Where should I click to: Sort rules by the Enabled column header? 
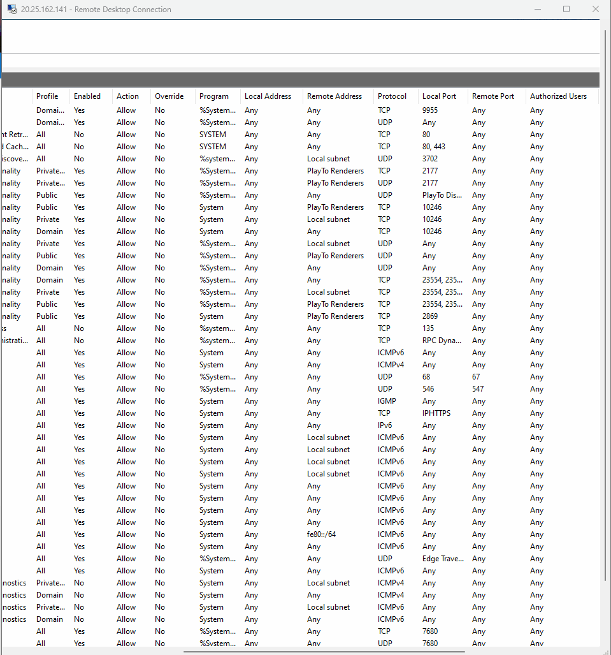87,96
